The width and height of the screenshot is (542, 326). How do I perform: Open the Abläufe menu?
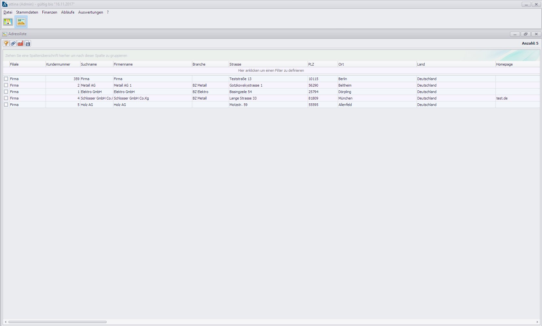(68, 12)
